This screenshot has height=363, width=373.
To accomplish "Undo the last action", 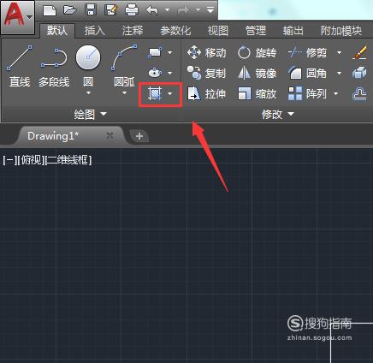I will pyautogui.click(x=152, y=11).
